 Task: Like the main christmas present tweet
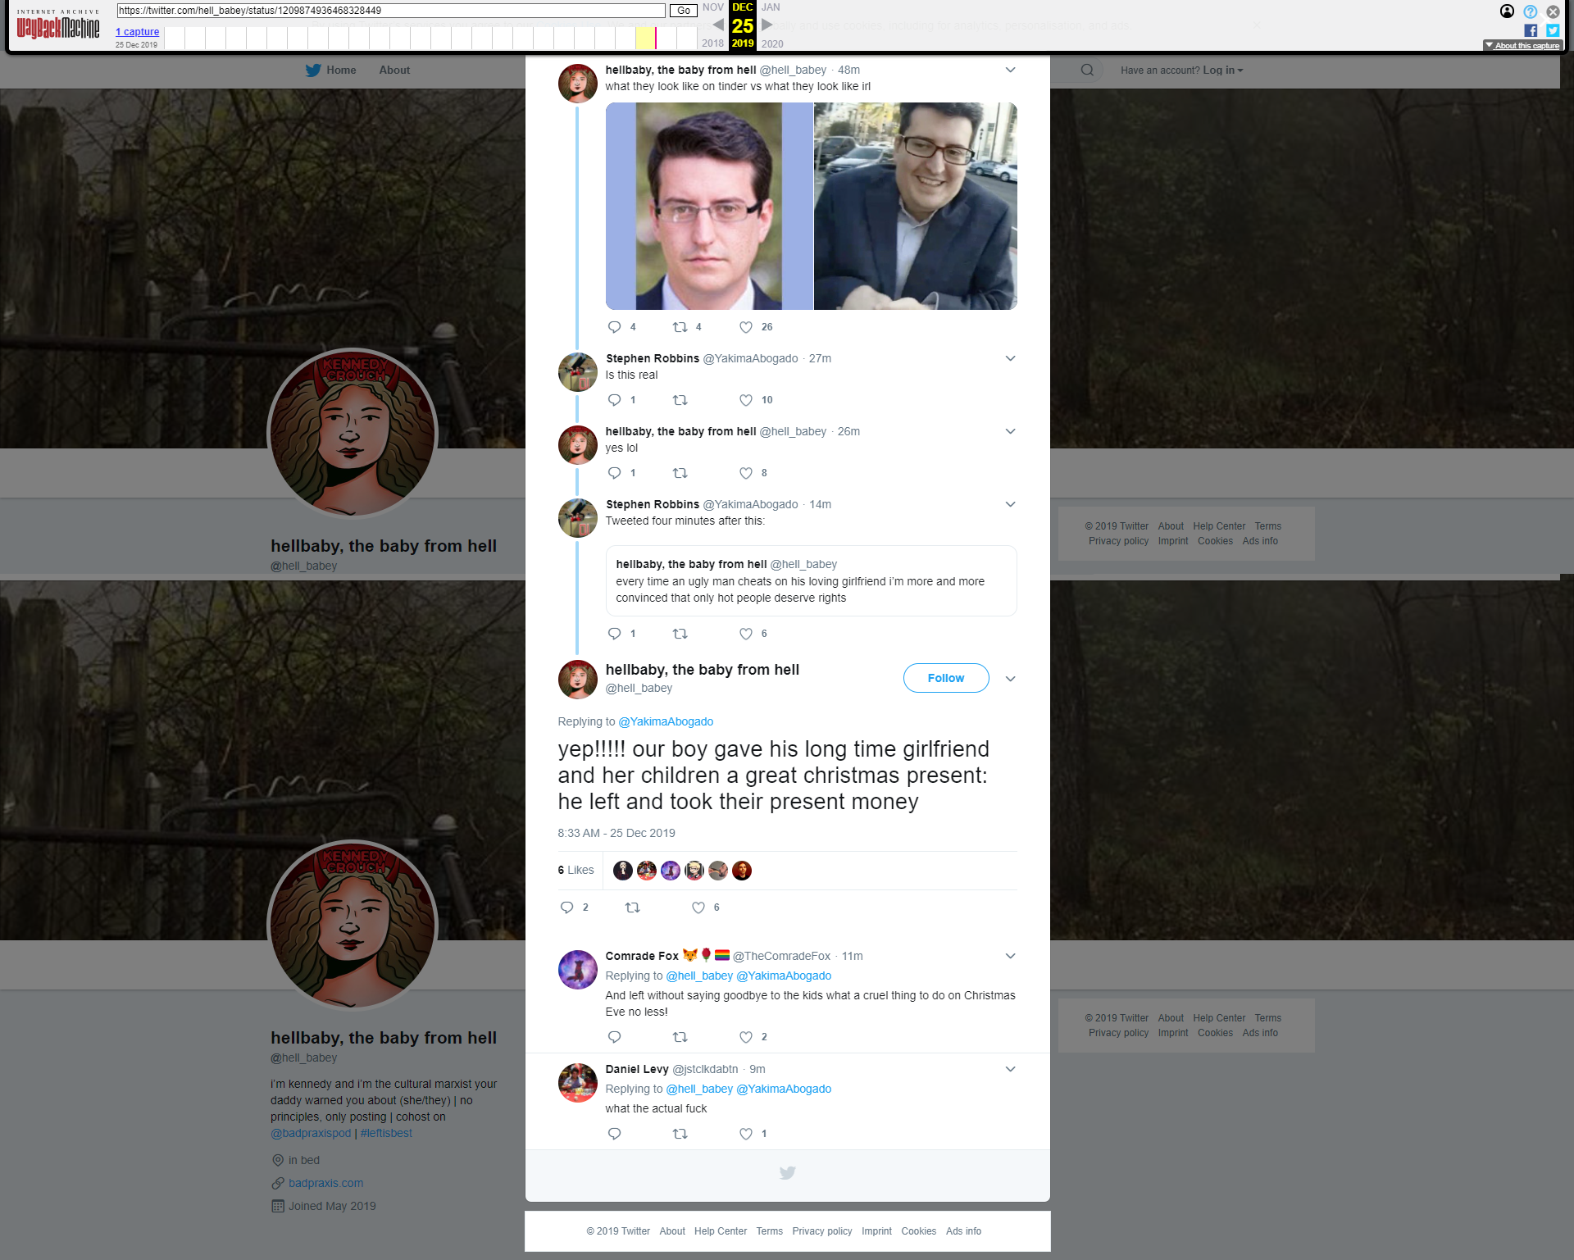pos(698,907)
